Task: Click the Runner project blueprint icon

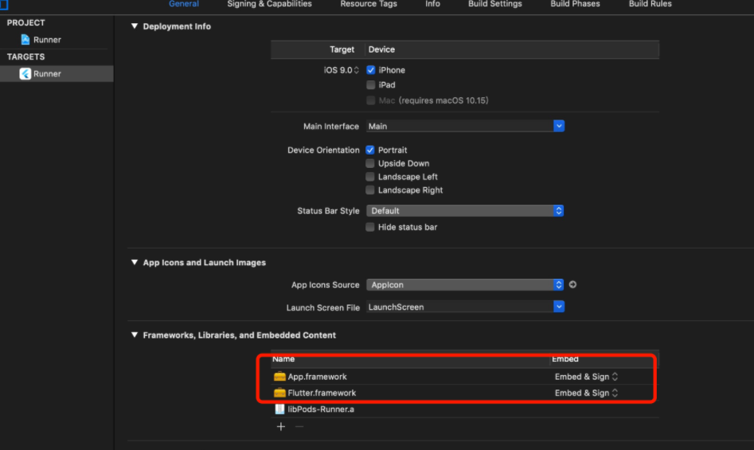Action: [25, 39]
